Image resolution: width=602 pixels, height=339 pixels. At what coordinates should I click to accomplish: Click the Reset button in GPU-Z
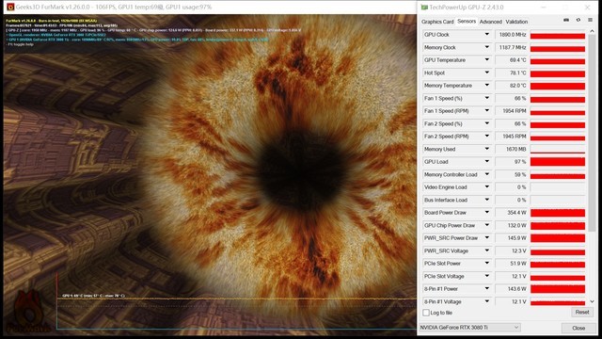click(581, 312)
